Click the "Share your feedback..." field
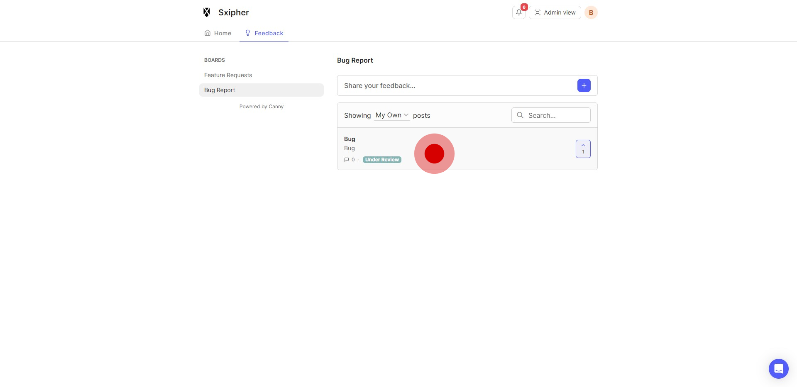The width and height of the screenshot is (797, 387). [x=457, y=85]
